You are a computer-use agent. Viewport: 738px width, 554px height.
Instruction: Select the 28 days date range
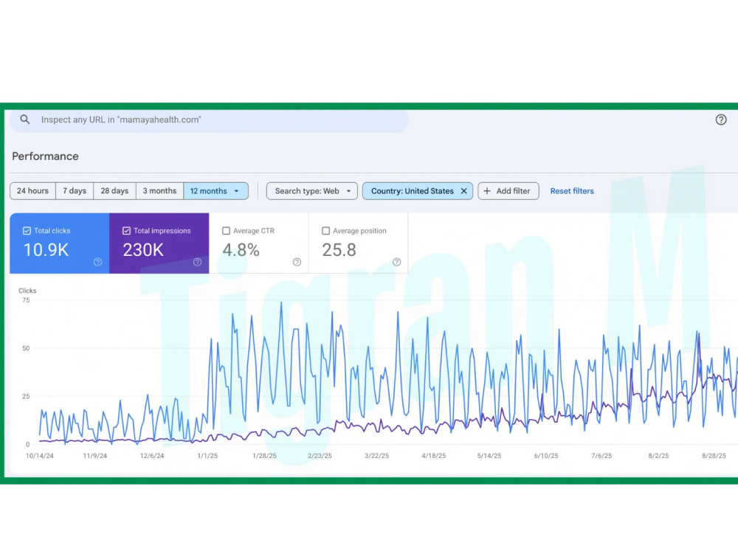(x=114, y=191)
